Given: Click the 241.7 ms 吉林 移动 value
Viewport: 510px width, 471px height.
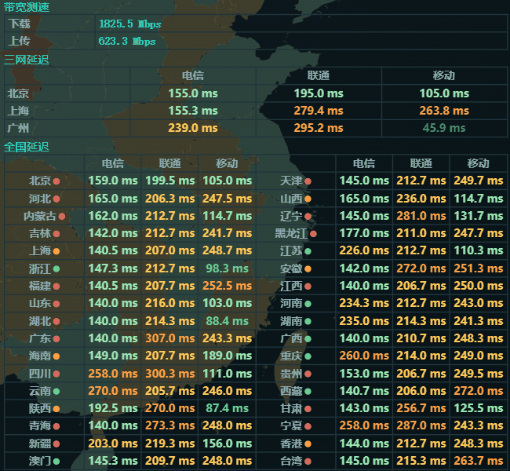Looking at the screenshot, I should point(227,233).
